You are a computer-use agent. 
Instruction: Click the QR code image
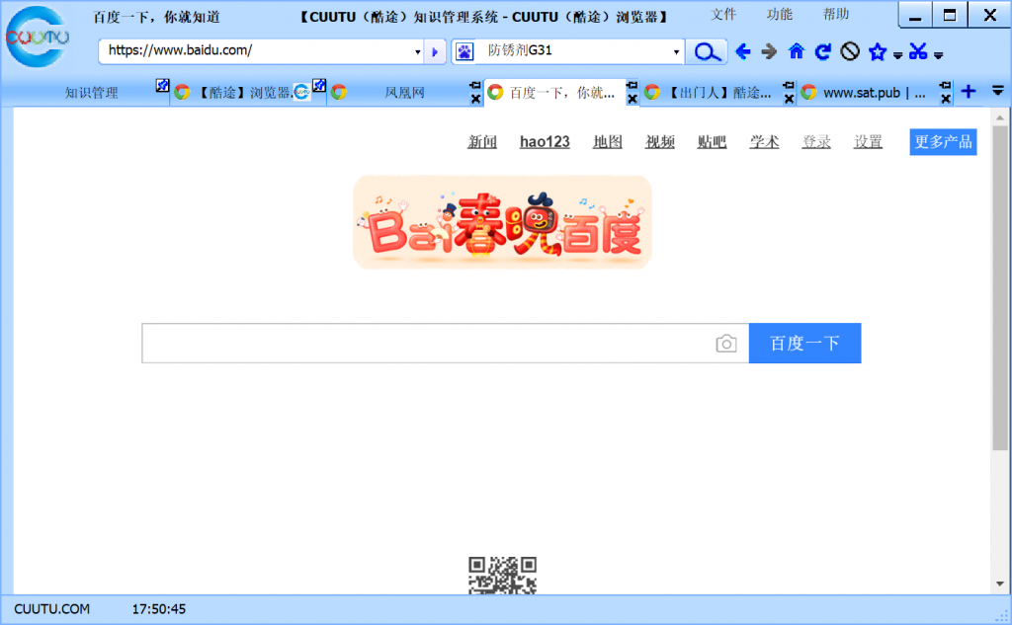(x=502, y=576)
